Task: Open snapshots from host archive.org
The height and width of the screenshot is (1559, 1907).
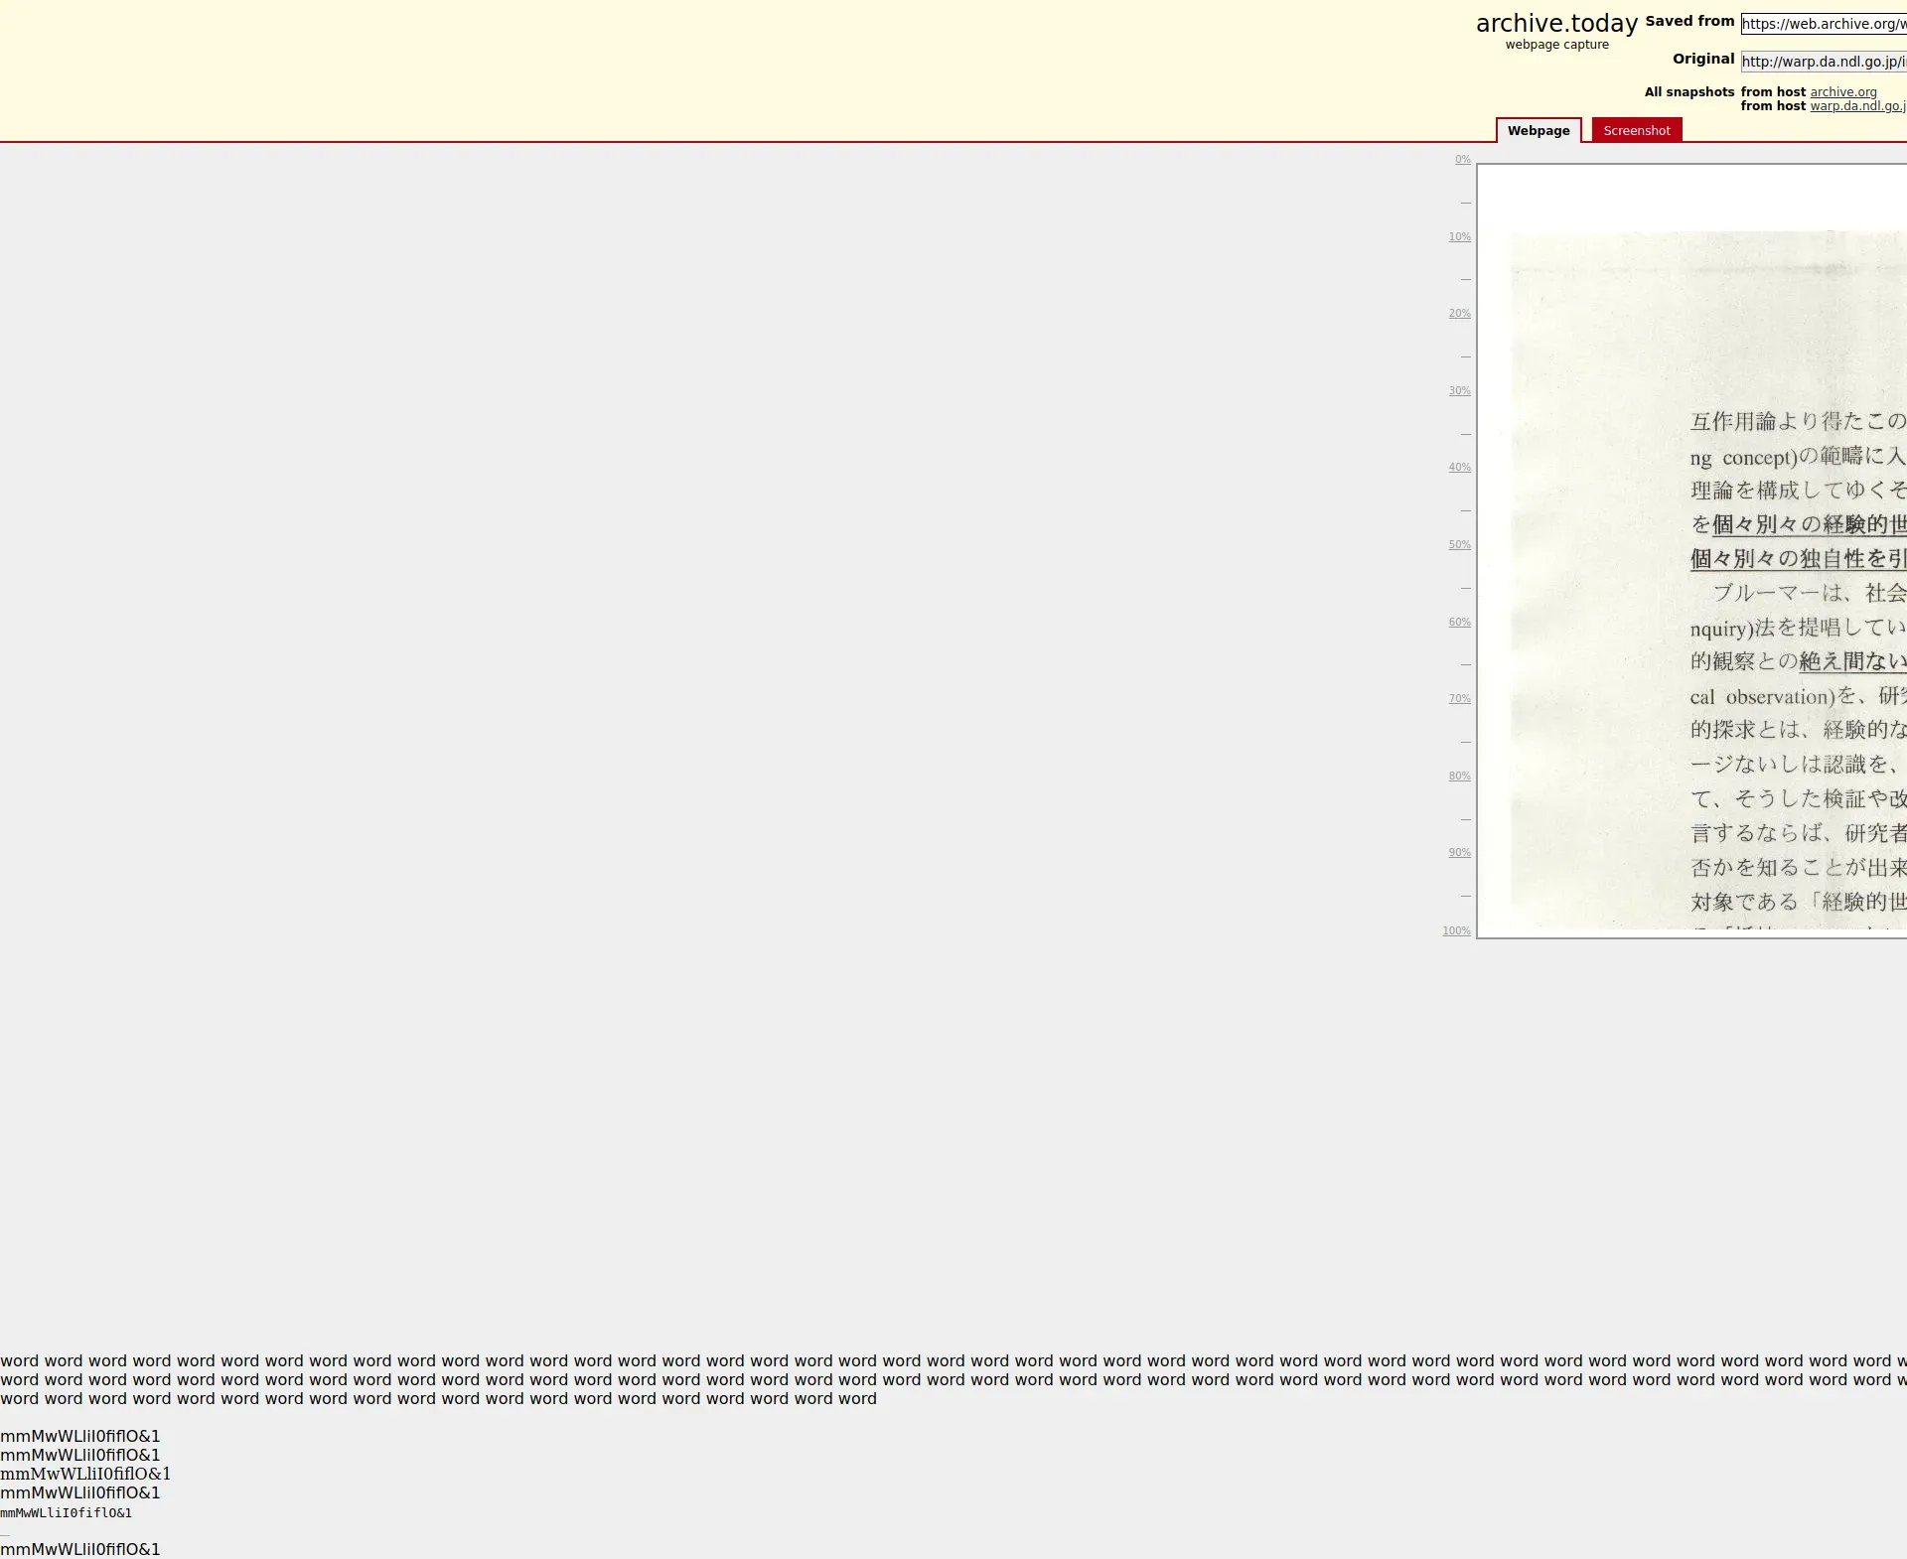Action: coord(1842,92)
